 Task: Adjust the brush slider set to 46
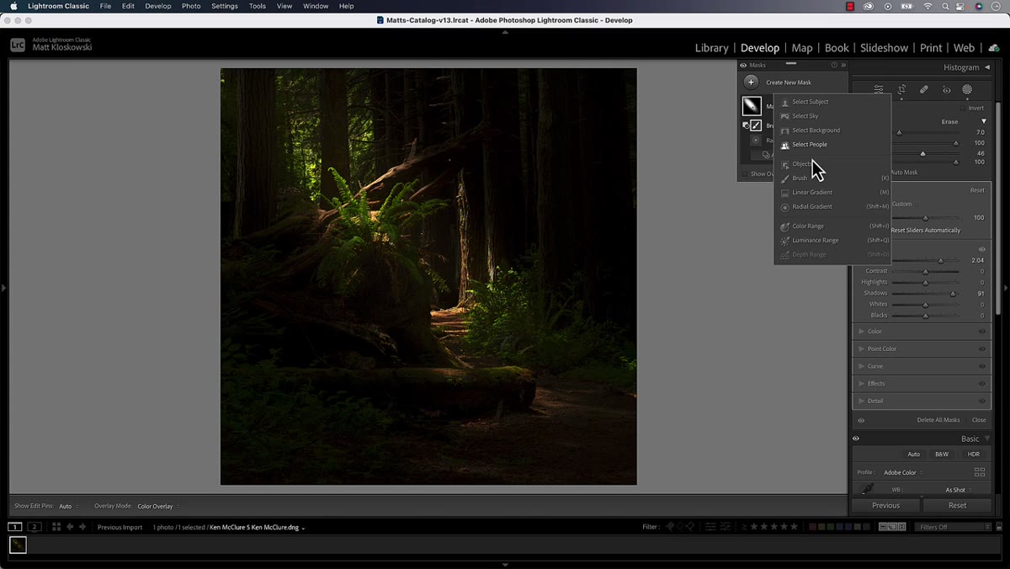pos(923,153)
